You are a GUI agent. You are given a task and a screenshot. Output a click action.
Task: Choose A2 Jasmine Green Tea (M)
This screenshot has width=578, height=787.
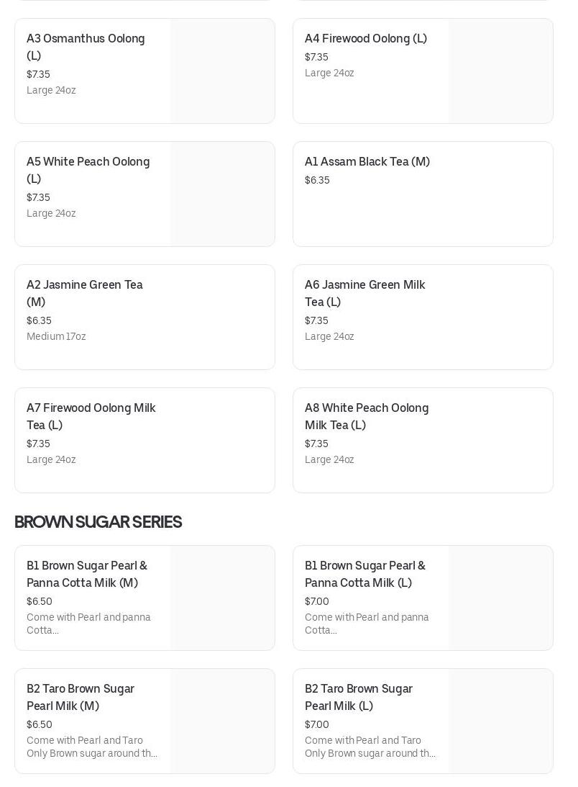(85, 293)
